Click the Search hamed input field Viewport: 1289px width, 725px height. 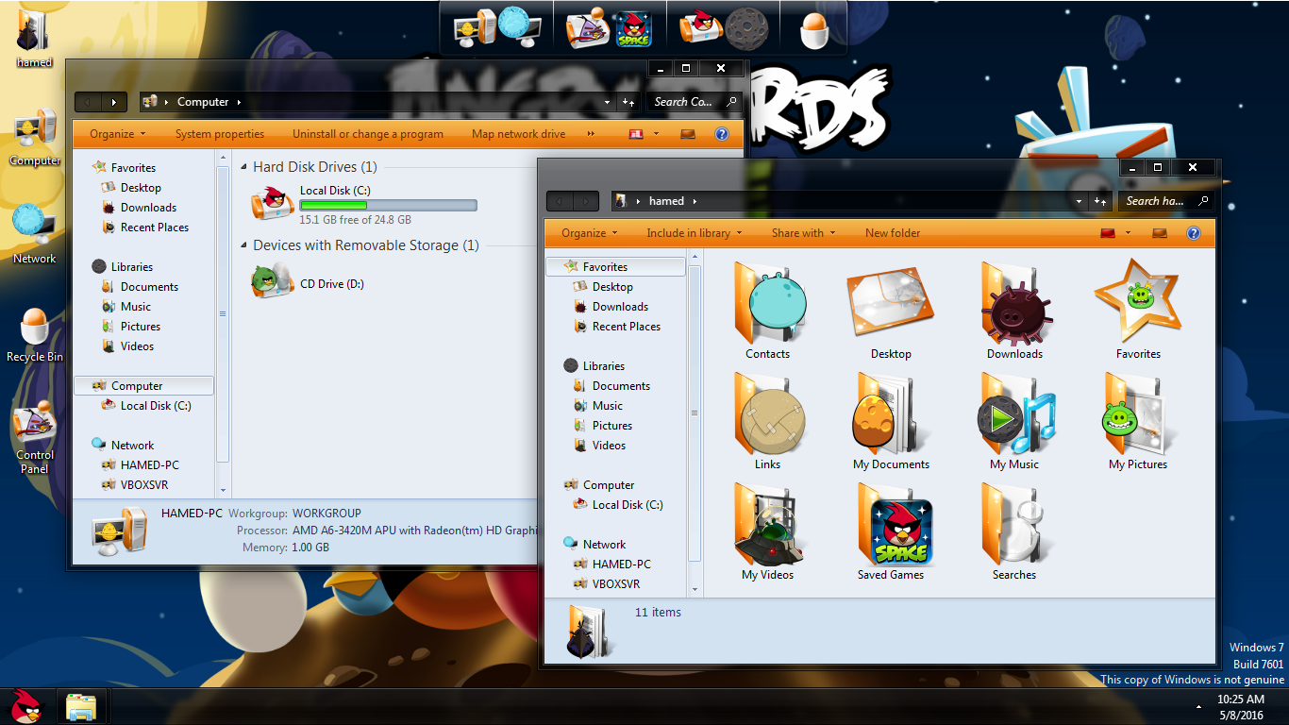tap(1156, 201)
